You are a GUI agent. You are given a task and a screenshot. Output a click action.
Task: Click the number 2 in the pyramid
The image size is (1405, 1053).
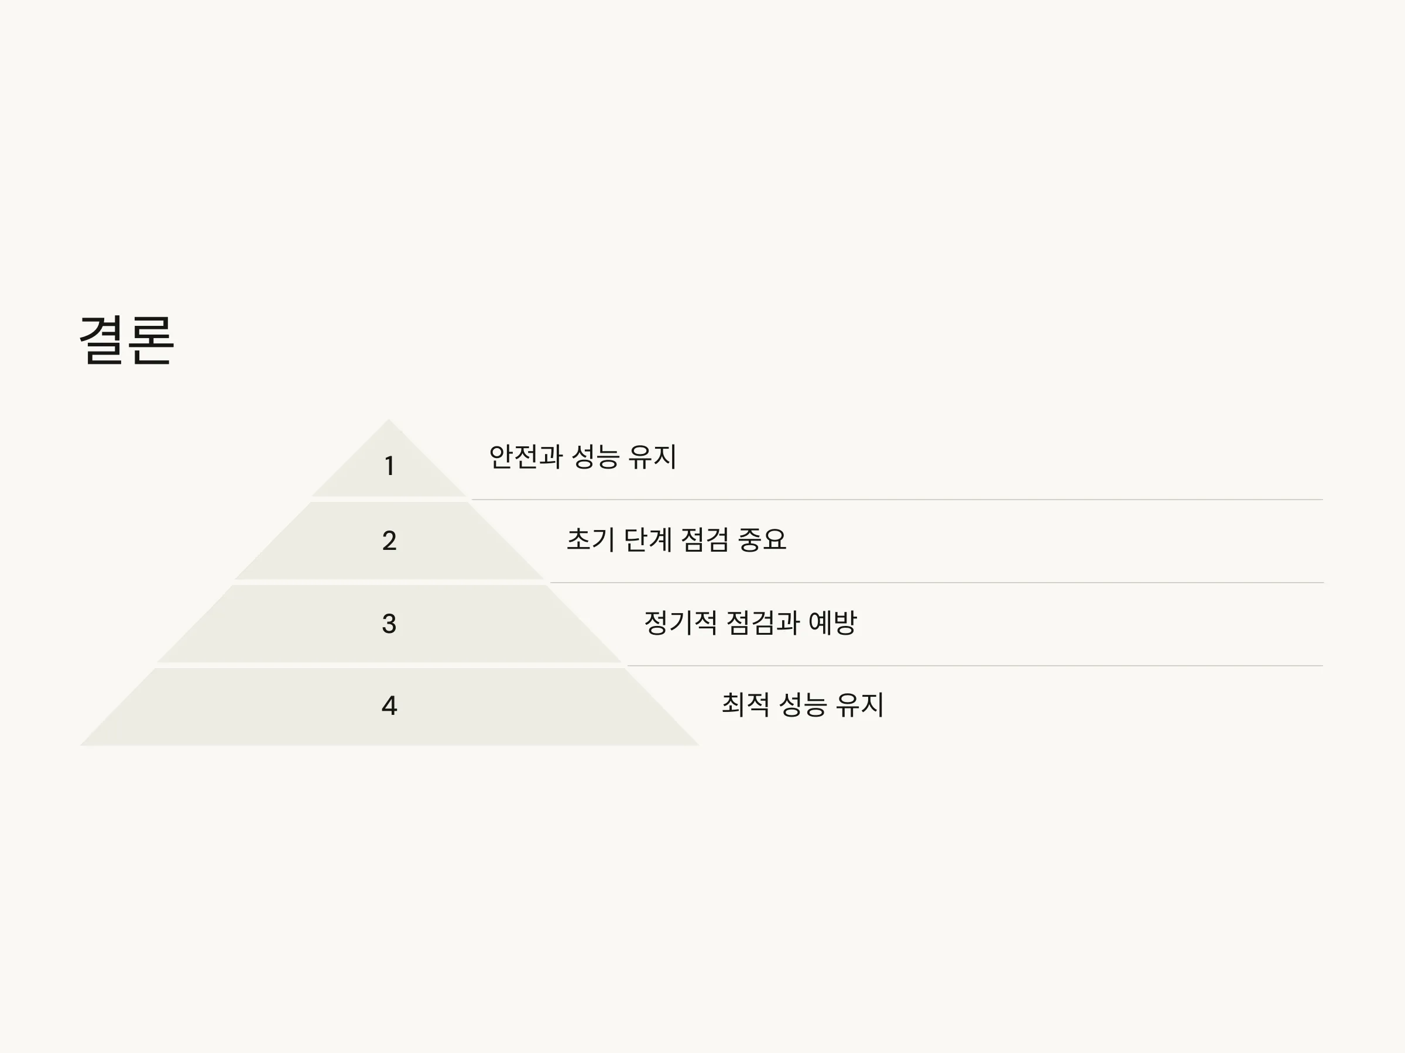coord(389,541)
